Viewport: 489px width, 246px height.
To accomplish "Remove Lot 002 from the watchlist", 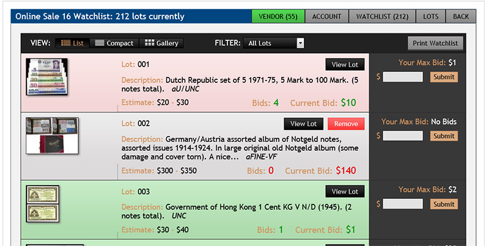I will 346,124.
